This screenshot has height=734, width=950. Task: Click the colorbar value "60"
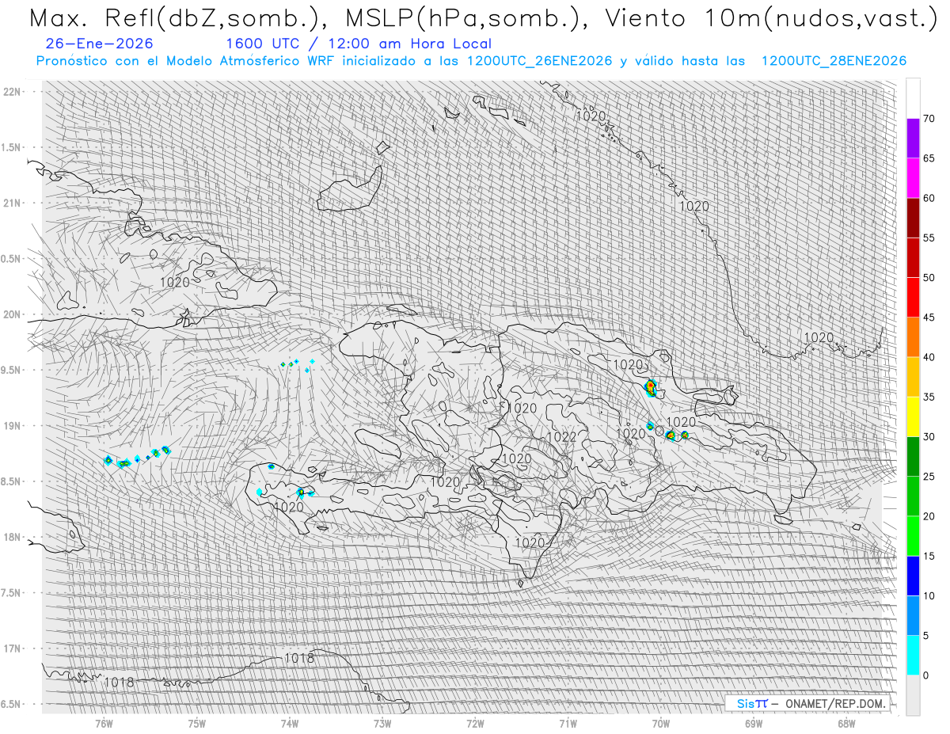[929, 198]
